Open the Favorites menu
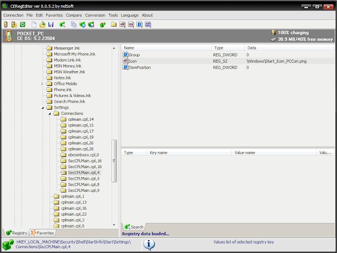Image resolution: width=337 pixels, height=253 pixels. [54, 15]
